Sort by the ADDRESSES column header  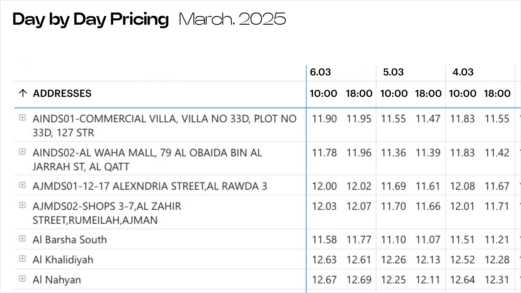click(x=62, y=93)
